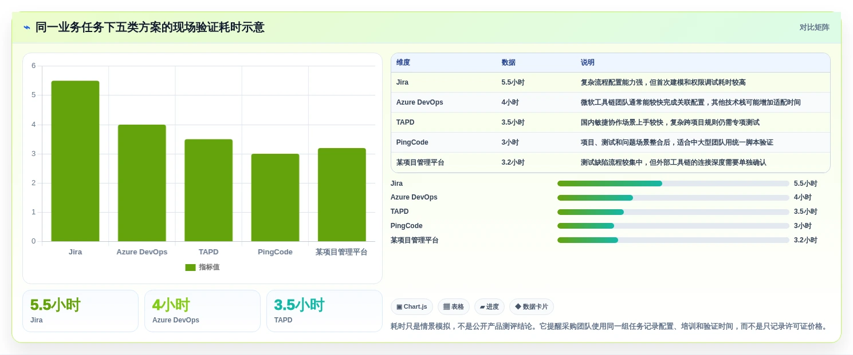Click the description starting 测试缺陷流程较集中
Viewport: 853px width, 355px height.
point(674,162)
